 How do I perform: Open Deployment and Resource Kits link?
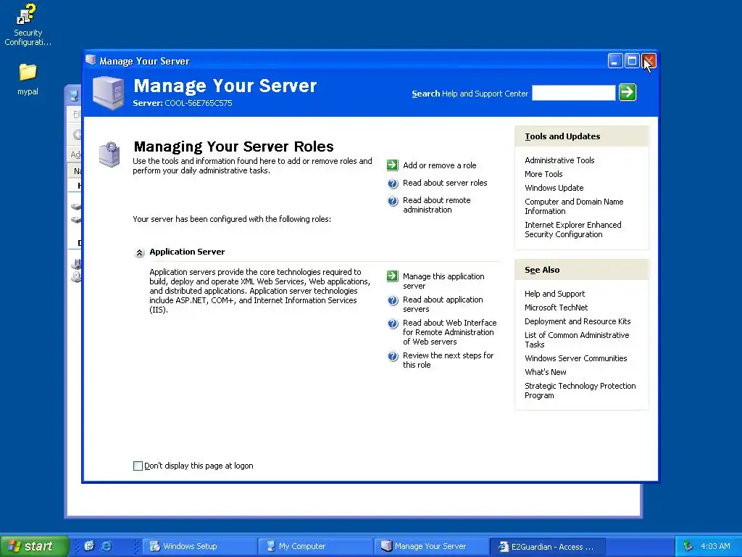coord(578,321)
